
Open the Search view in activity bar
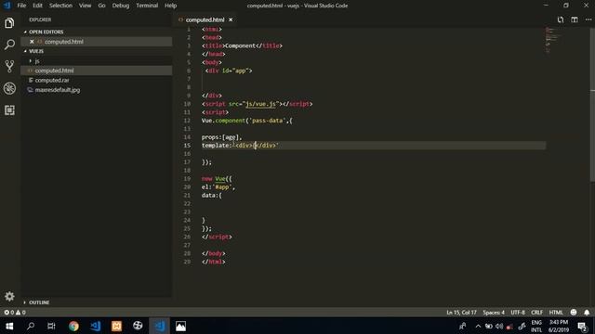[x=9, y=45]
